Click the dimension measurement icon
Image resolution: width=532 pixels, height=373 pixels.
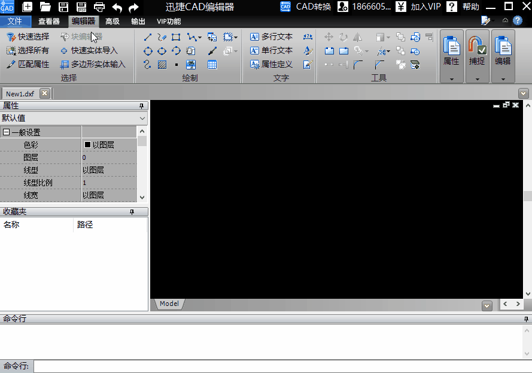pyautogui.click(x=308, y=37)
